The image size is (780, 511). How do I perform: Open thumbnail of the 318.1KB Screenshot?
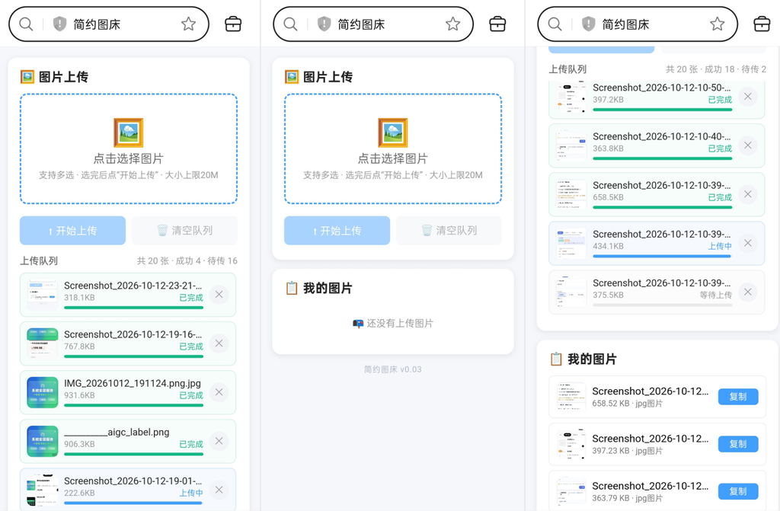tap(43, 295)
